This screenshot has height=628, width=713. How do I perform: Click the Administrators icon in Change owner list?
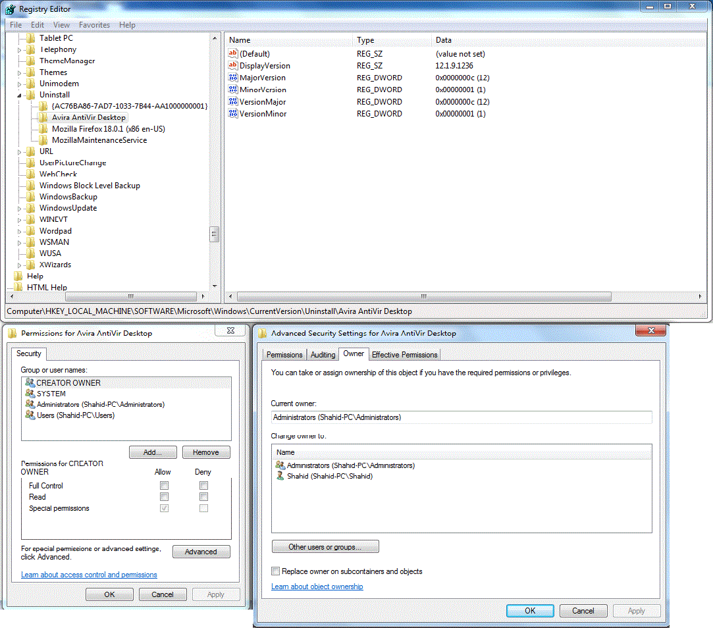pos(280,465)
